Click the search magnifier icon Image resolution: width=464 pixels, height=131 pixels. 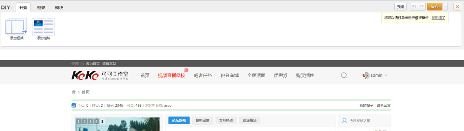(x=344, y=75)
